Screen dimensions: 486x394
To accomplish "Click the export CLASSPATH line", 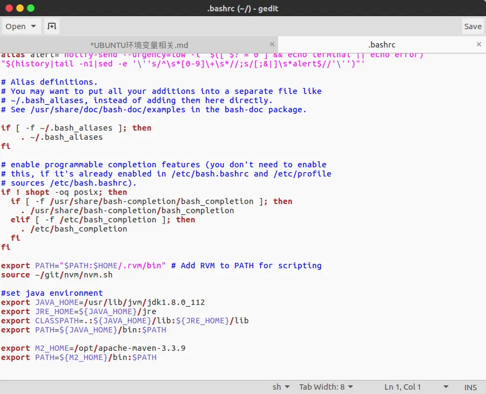I will 125,321.
